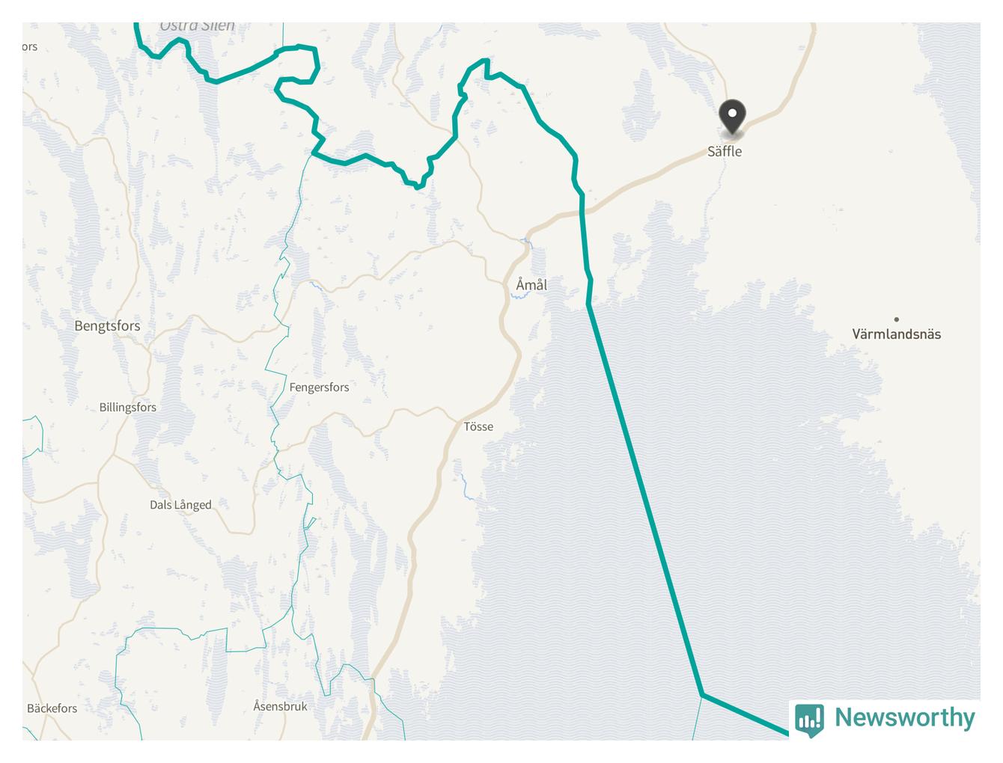Click the Åsensbruk label
The height and width of the screenshot is (763, 1003).
[280, 706]
